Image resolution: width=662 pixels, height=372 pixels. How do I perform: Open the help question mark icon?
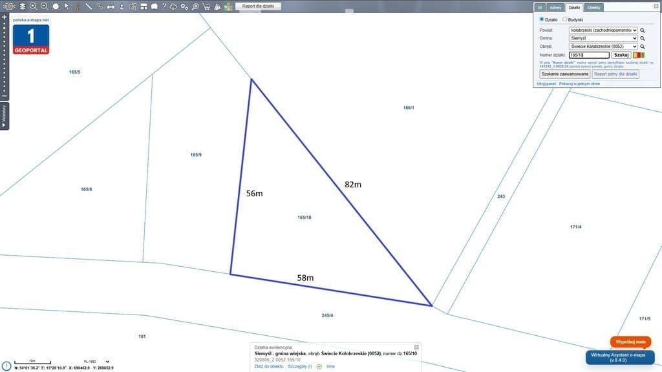164,6
